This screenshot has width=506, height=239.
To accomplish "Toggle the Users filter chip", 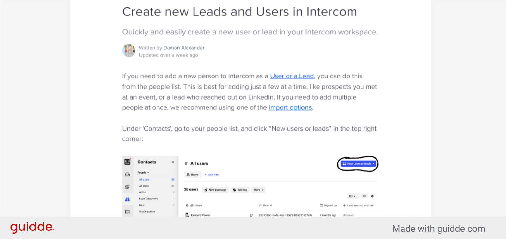I will point(192,175).
